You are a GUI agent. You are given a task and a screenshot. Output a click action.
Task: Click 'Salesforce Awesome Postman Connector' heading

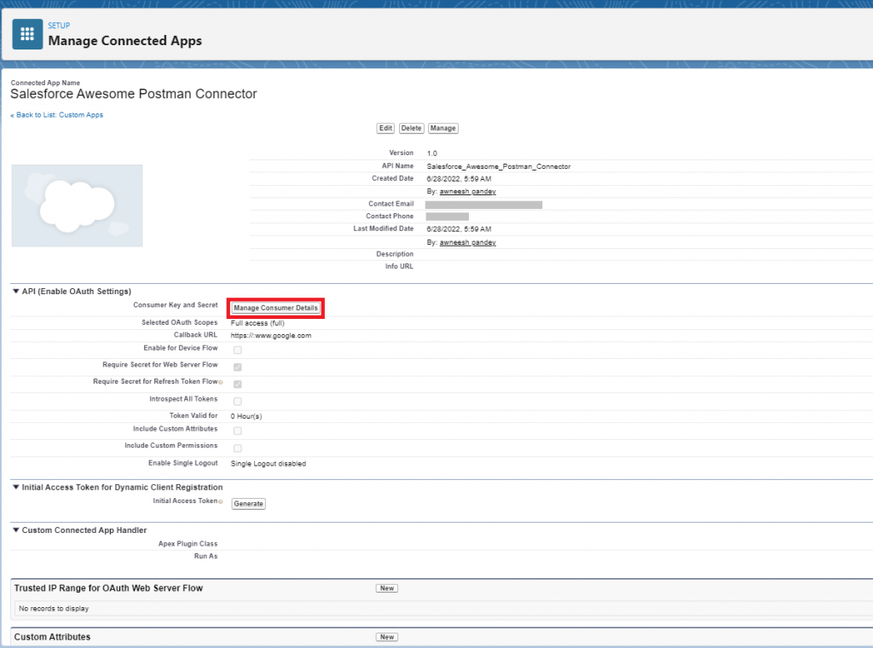coord(134,94)
